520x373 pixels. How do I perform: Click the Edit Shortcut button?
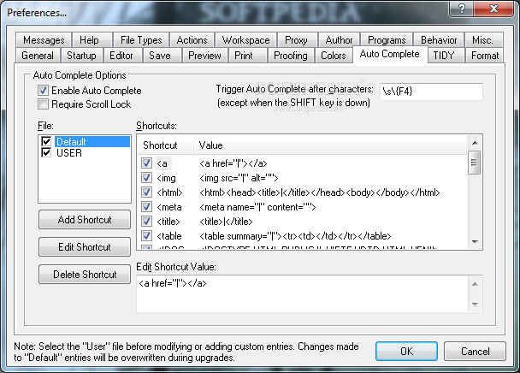85,246
